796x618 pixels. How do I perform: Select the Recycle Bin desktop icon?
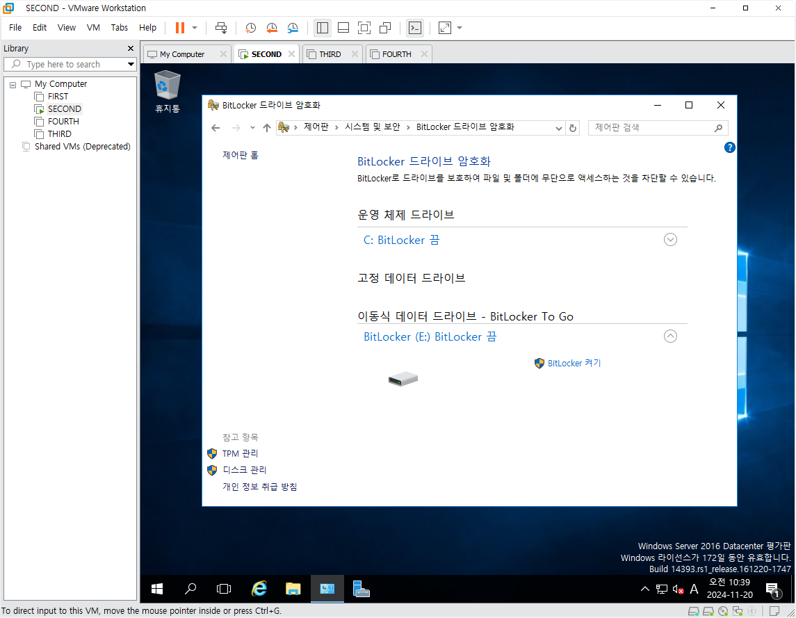(167, 92)
